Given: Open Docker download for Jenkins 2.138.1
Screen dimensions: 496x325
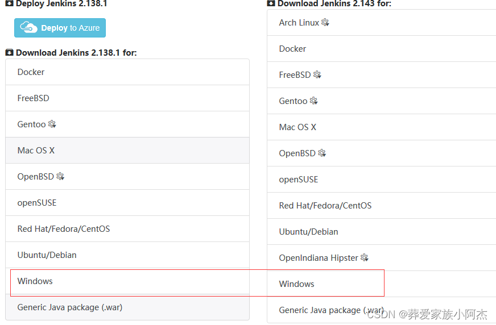Looking at the screenshot, I should coord(127,72).
